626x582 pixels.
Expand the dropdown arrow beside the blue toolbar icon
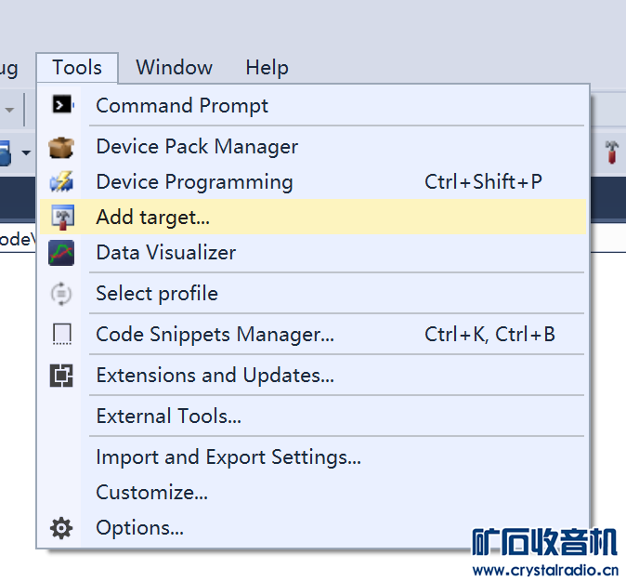pyautogui.click(x=27, y=152)
